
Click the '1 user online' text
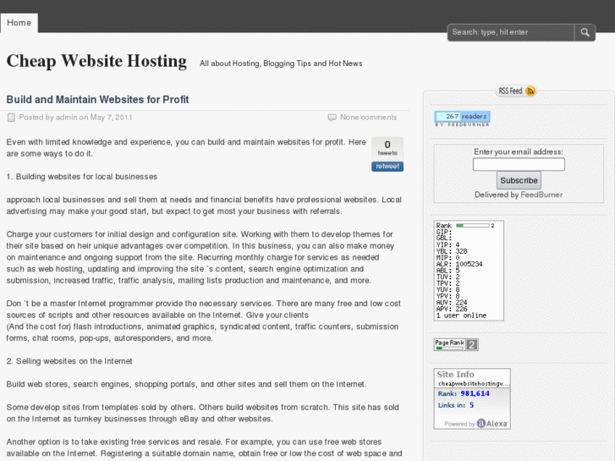461,316
